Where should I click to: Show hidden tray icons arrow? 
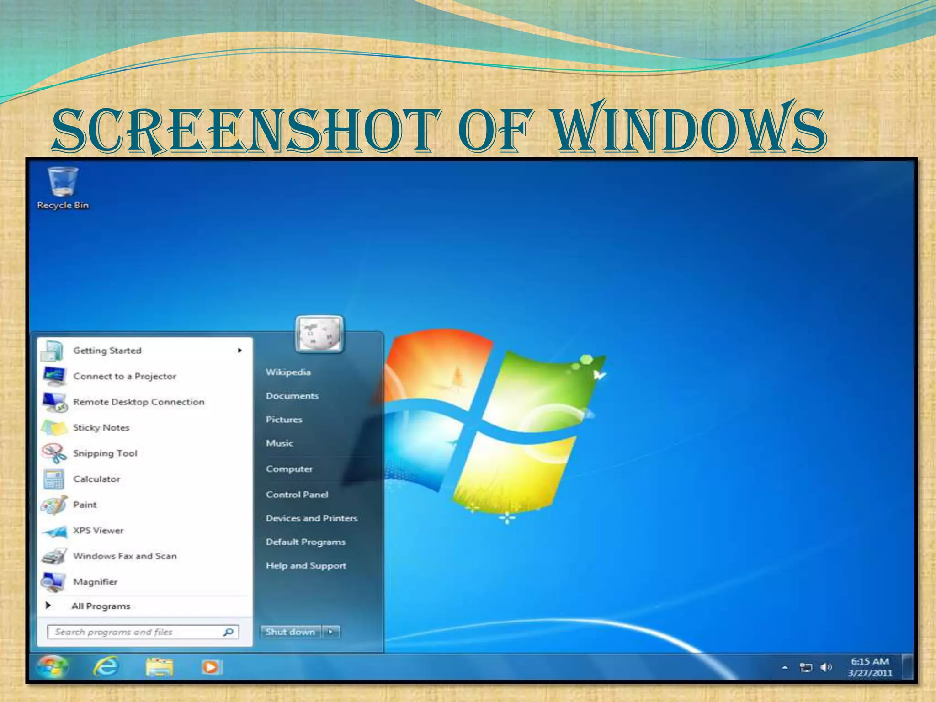785,668
